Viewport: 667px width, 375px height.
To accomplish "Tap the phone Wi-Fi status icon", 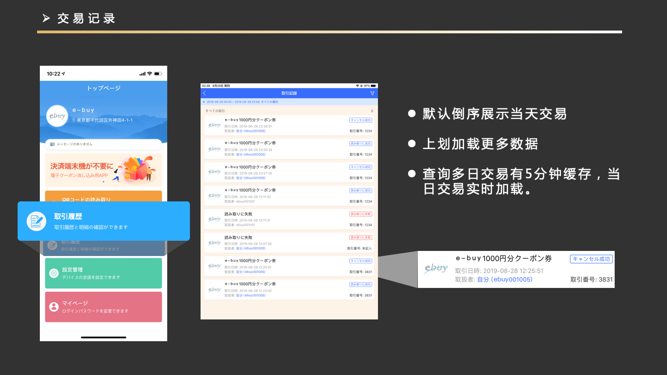I will pos(150,74).
